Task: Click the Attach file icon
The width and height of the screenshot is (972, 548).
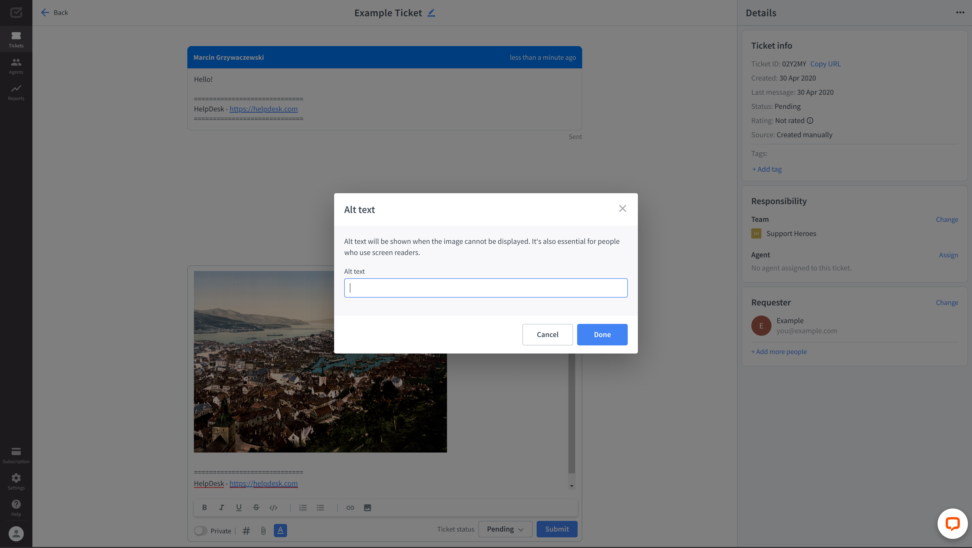Action: point(263,531)
